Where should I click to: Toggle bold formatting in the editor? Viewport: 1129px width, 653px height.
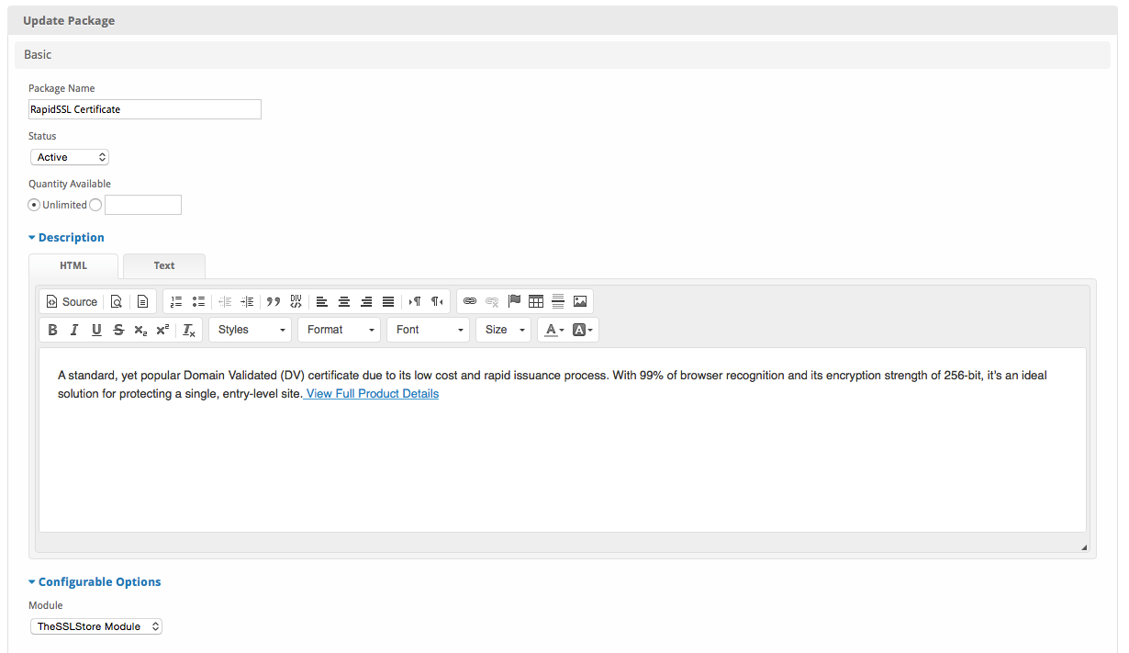52,330
